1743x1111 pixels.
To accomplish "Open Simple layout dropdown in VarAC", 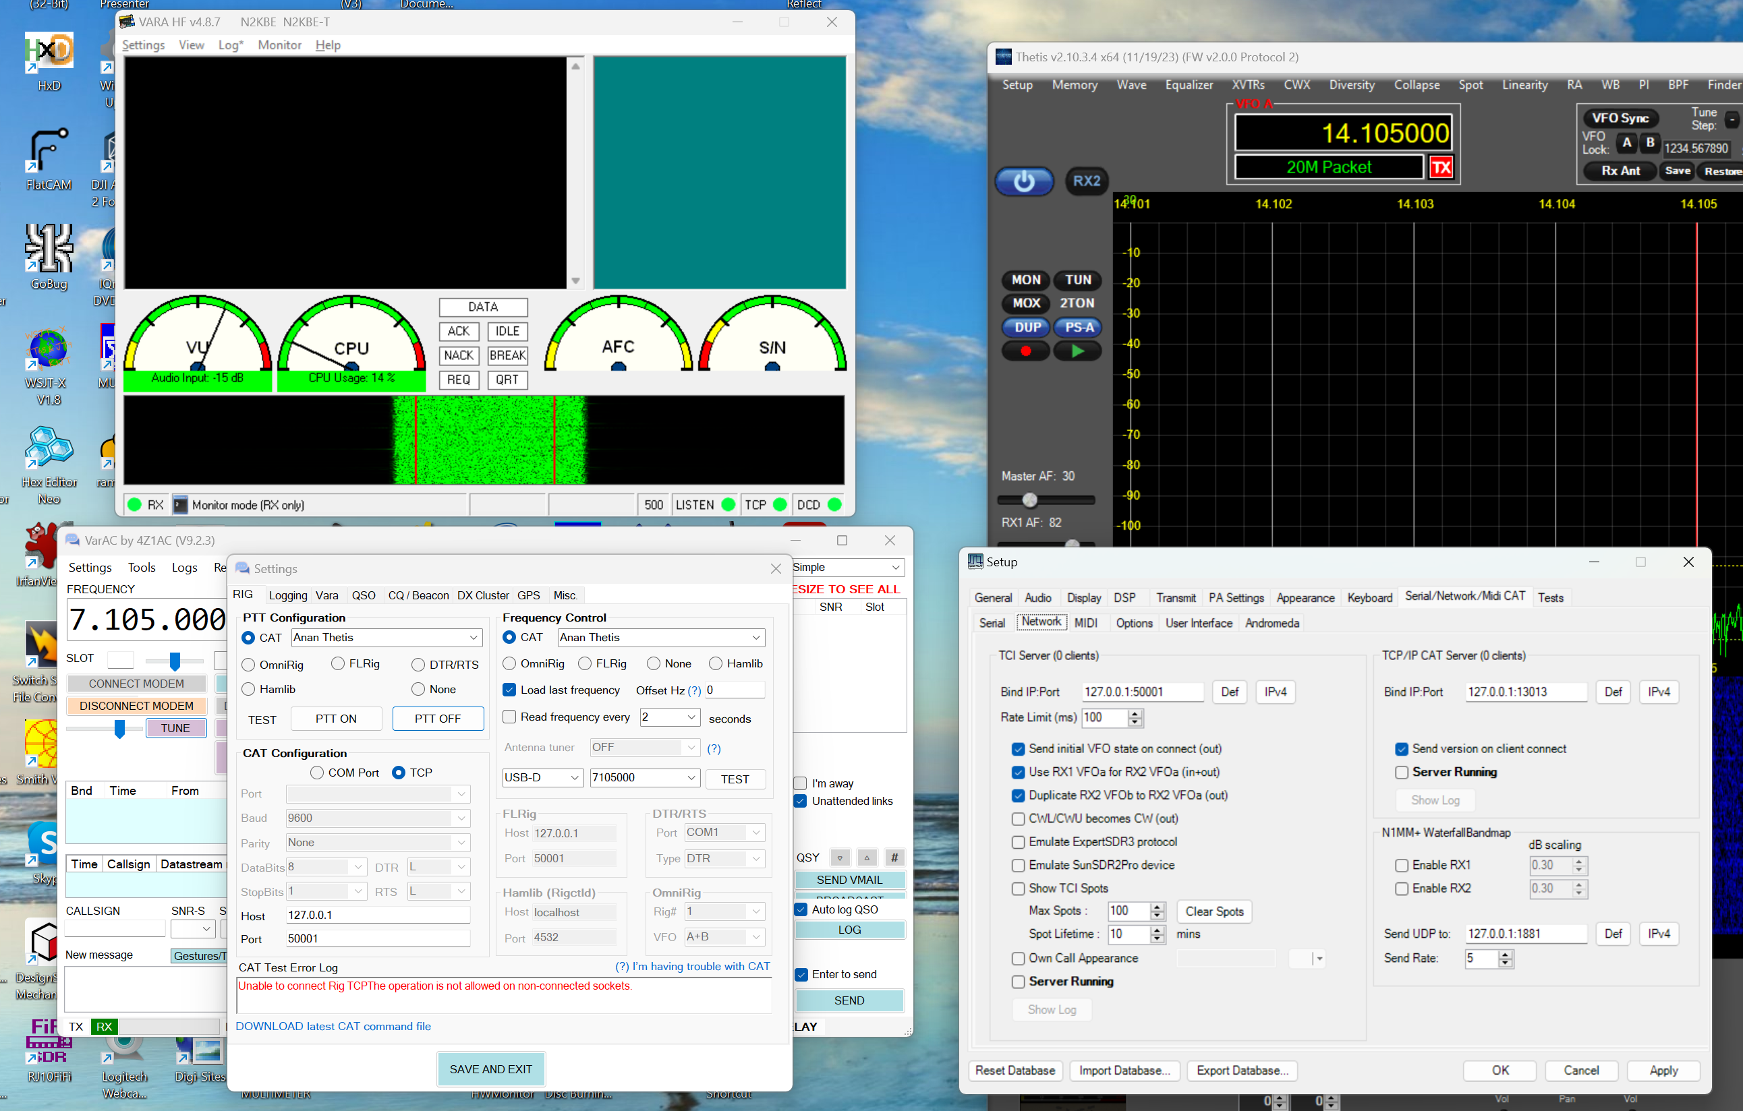I will (x=849, y=567).
